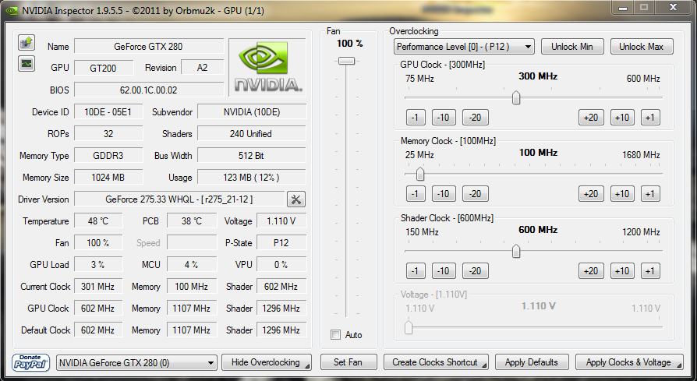Image resolution: width=697 pixels, height=381 pixels.
Task: Click the Device ID value 10DE - 05E1
Action: point(108,112)
